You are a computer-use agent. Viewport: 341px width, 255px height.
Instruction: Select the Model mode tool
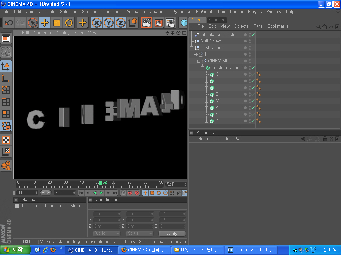[6, 66]
